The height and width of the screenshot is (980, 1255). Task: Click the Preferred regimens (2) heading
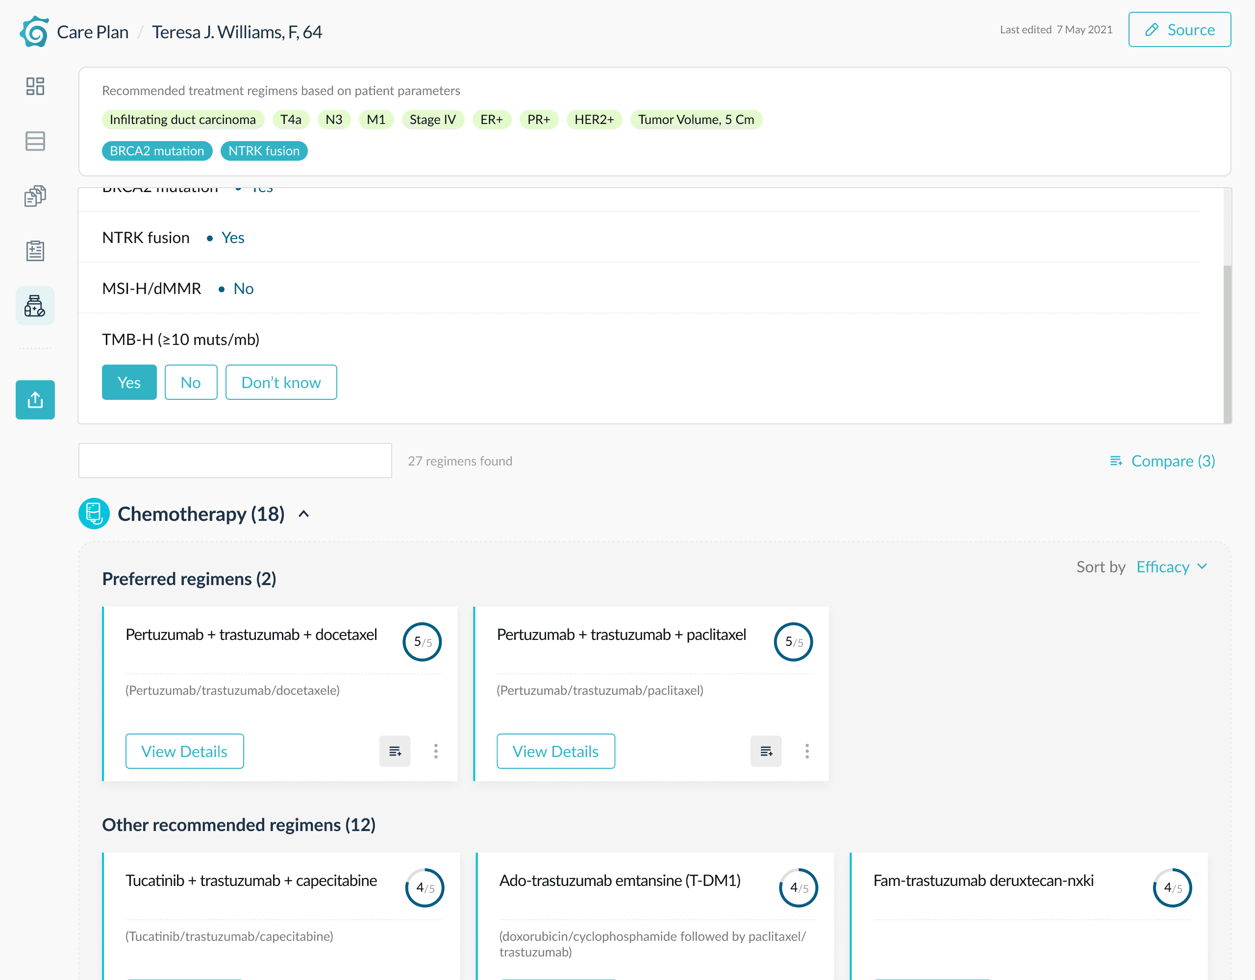click(189, 579)
